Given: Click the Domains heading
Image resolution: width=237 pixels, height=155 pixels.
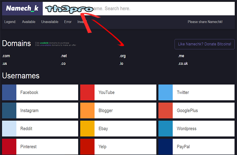Looking at the screenshot, I should click(x=17, y=43).
